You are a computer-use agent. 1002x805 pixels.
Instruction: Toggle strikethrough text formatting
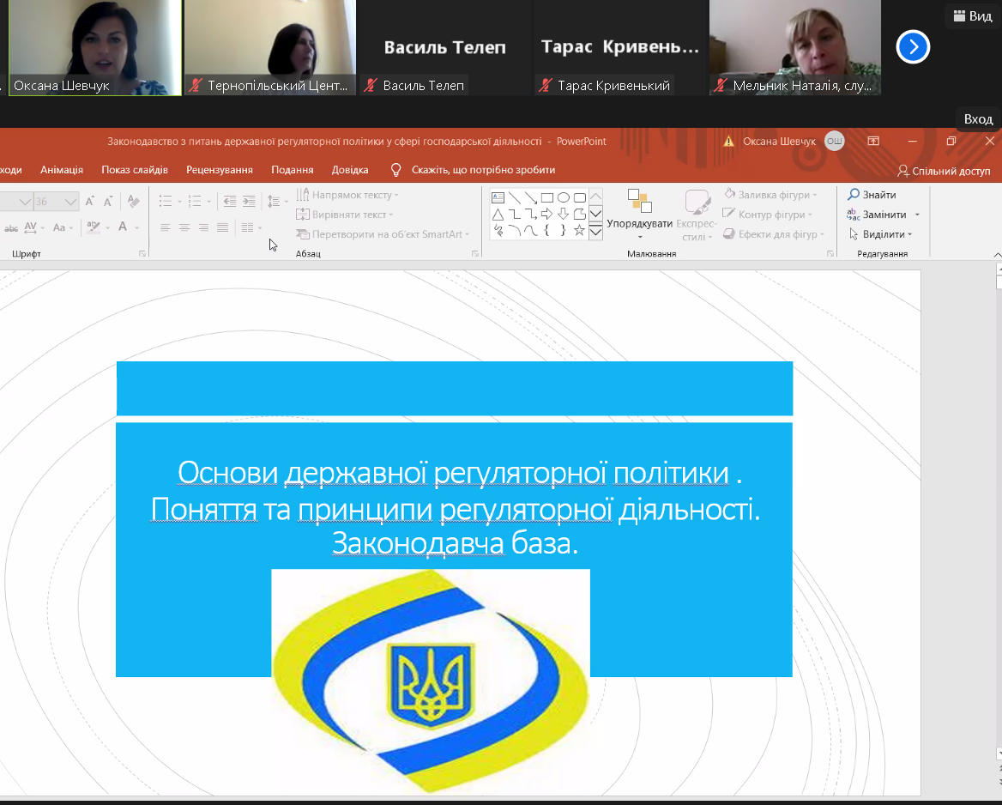coord(11,227)
